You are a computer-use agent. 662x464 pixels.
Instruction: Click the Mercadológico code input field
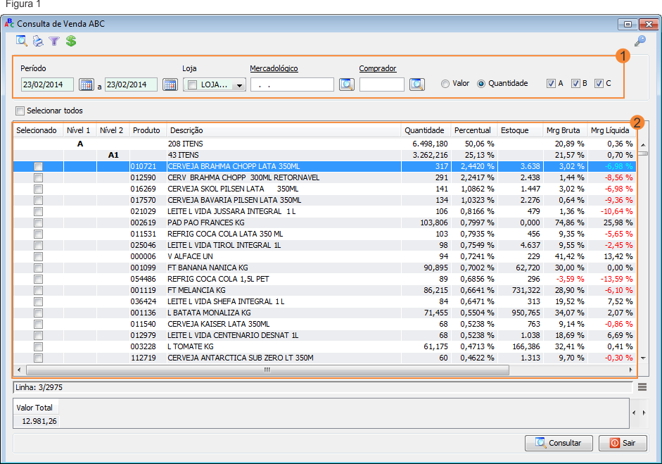(292, 84)
